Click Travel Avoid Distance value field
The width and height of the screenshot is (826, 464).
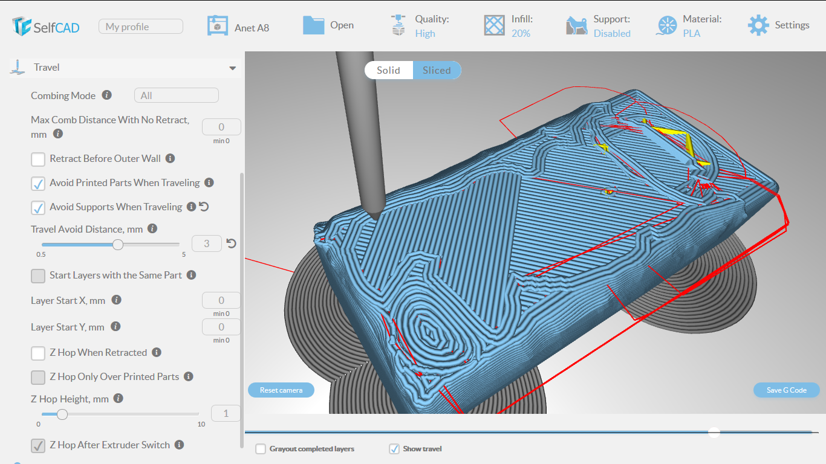[x=207, y=243]
